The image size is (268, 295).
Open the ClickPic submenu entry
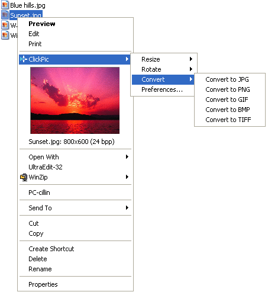pos(75,59)
